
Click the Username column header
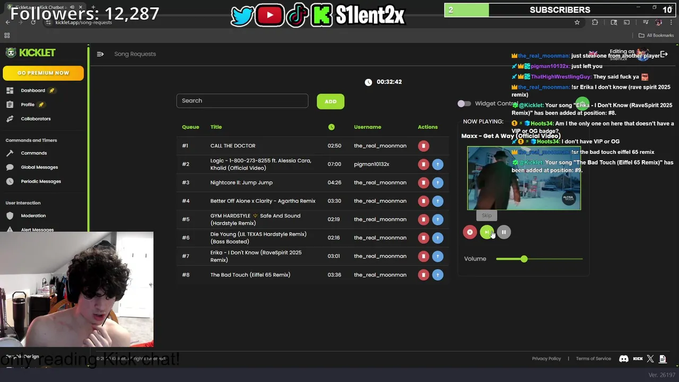368,127
